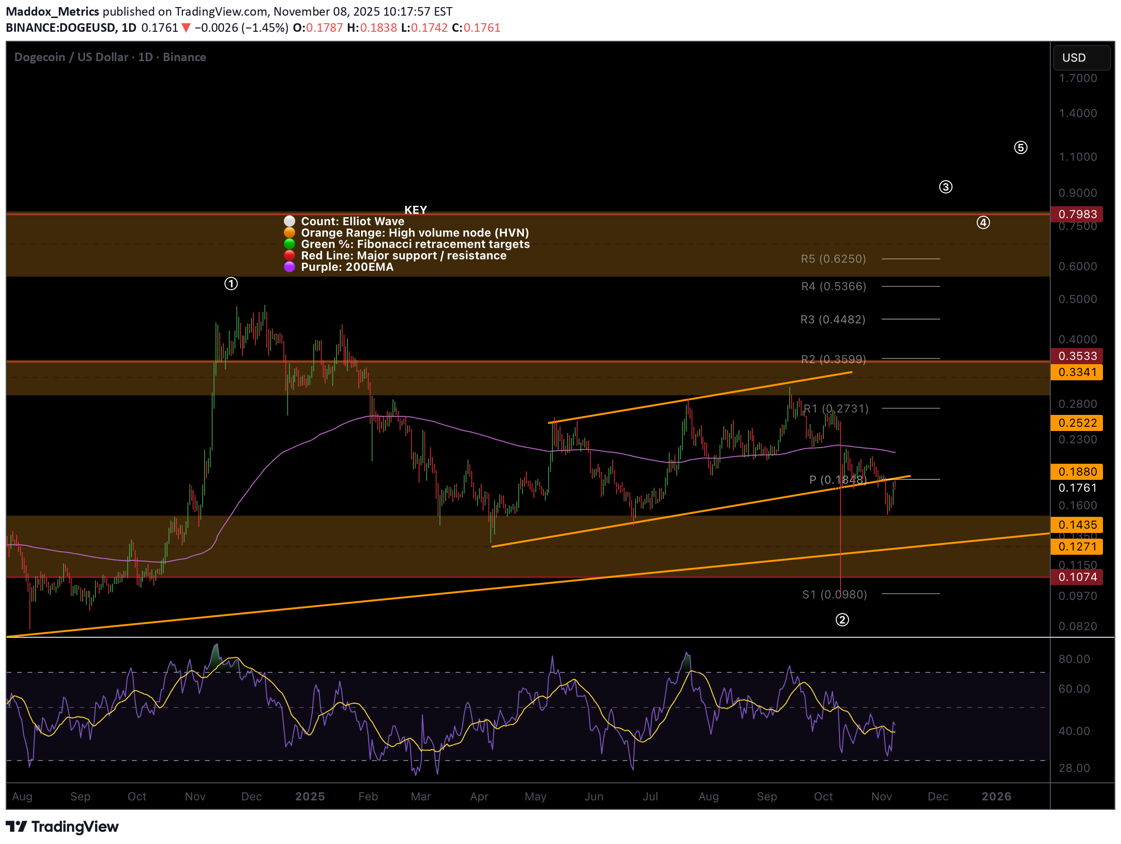Click the Maddox_Metrics author name

pos(52,11)
